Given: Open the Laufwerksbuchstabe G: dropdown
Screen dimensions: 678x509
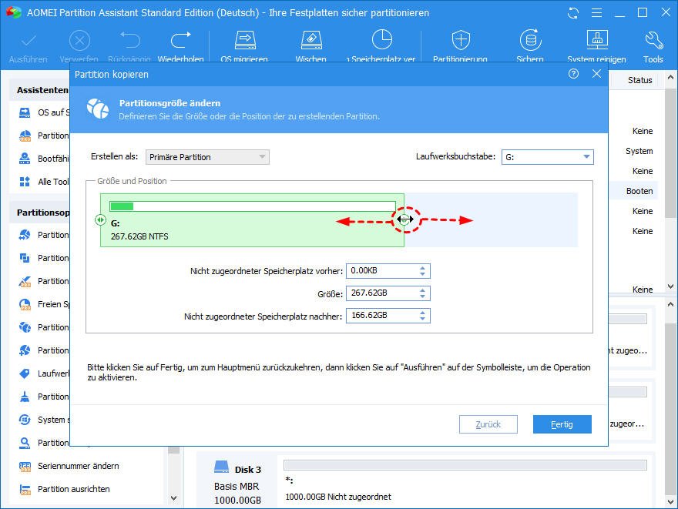Looking at the screenshot, I should pyautogui.click(x=548, y=157).
